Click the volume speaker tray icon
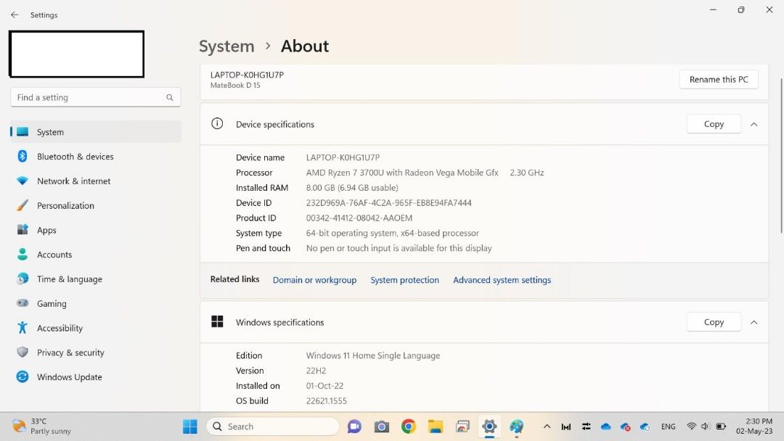Image resolution: width=784 pixels, height=441 pixels. [706, 426]
